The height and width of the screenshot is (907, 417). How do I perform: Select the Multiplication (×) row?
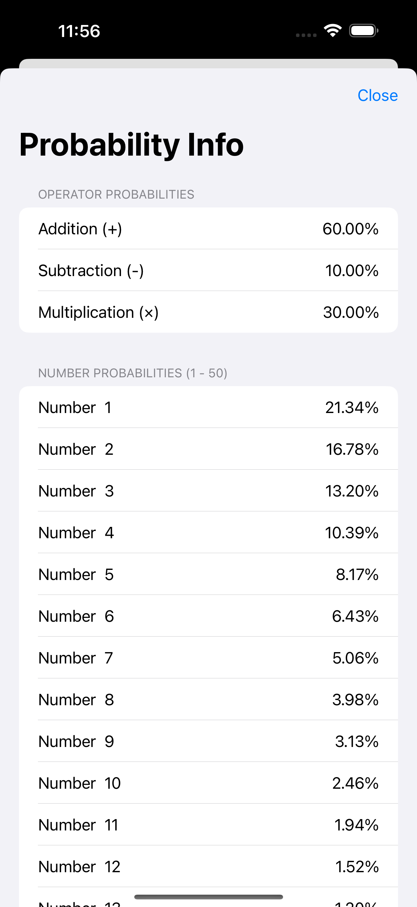(208, 312)
